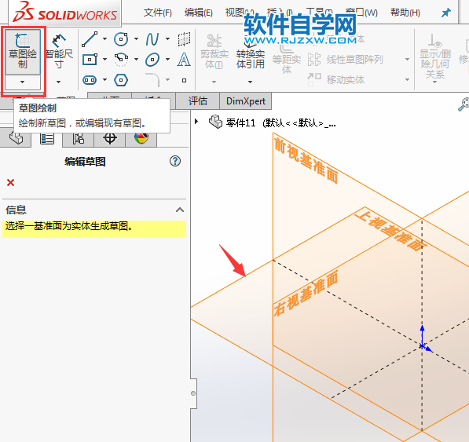This screenshot has height=442, width=469.
Task: Expand the Ellipse tool dropdown arrow
Action: click(167, 59)
